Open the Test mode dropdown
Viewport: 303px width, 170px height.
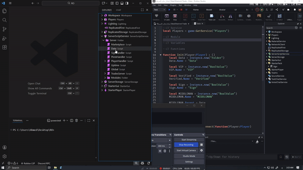click(159, 10)
